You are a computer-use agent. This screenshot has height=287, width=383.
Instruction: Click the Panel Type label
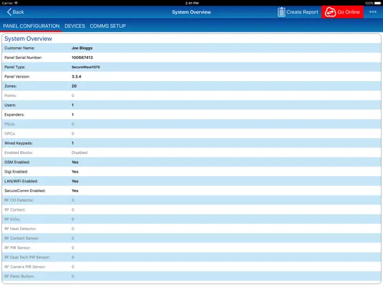[15, 67]
